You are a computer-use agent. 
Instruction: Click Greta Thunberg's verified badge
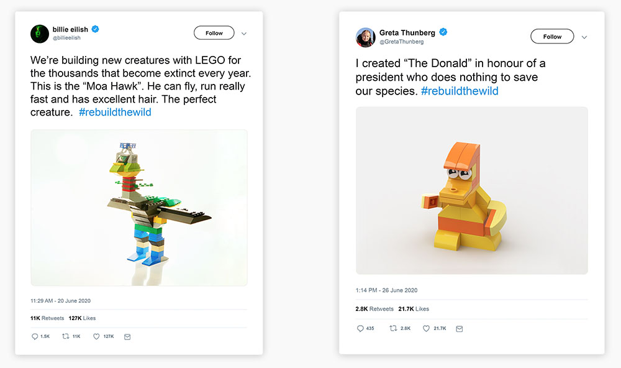pyautogui.click(x=443, y=32)
